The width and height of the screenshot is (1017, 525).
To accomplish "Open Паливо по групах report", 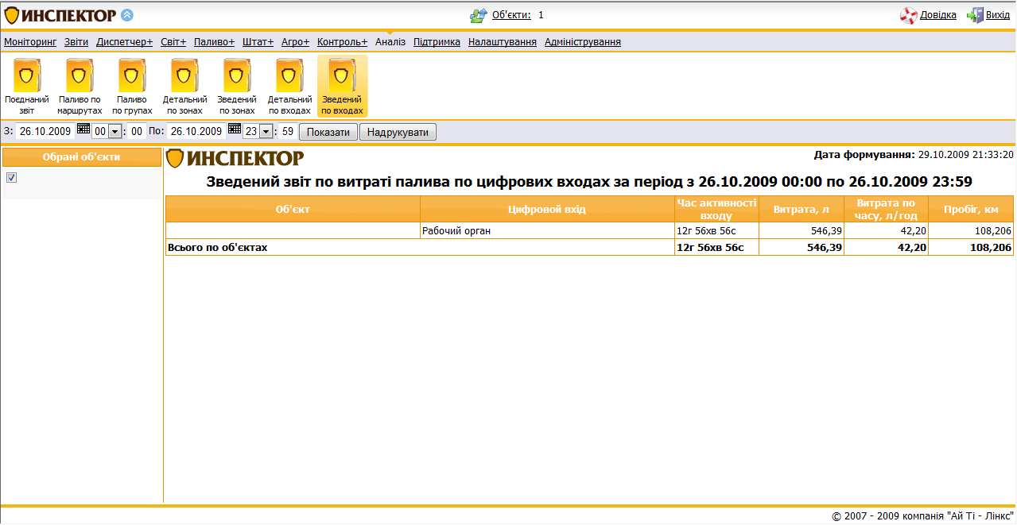I will (x=133, y=86).
